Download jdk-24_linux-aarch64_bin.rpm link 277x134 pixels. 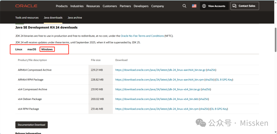[160, 80]
